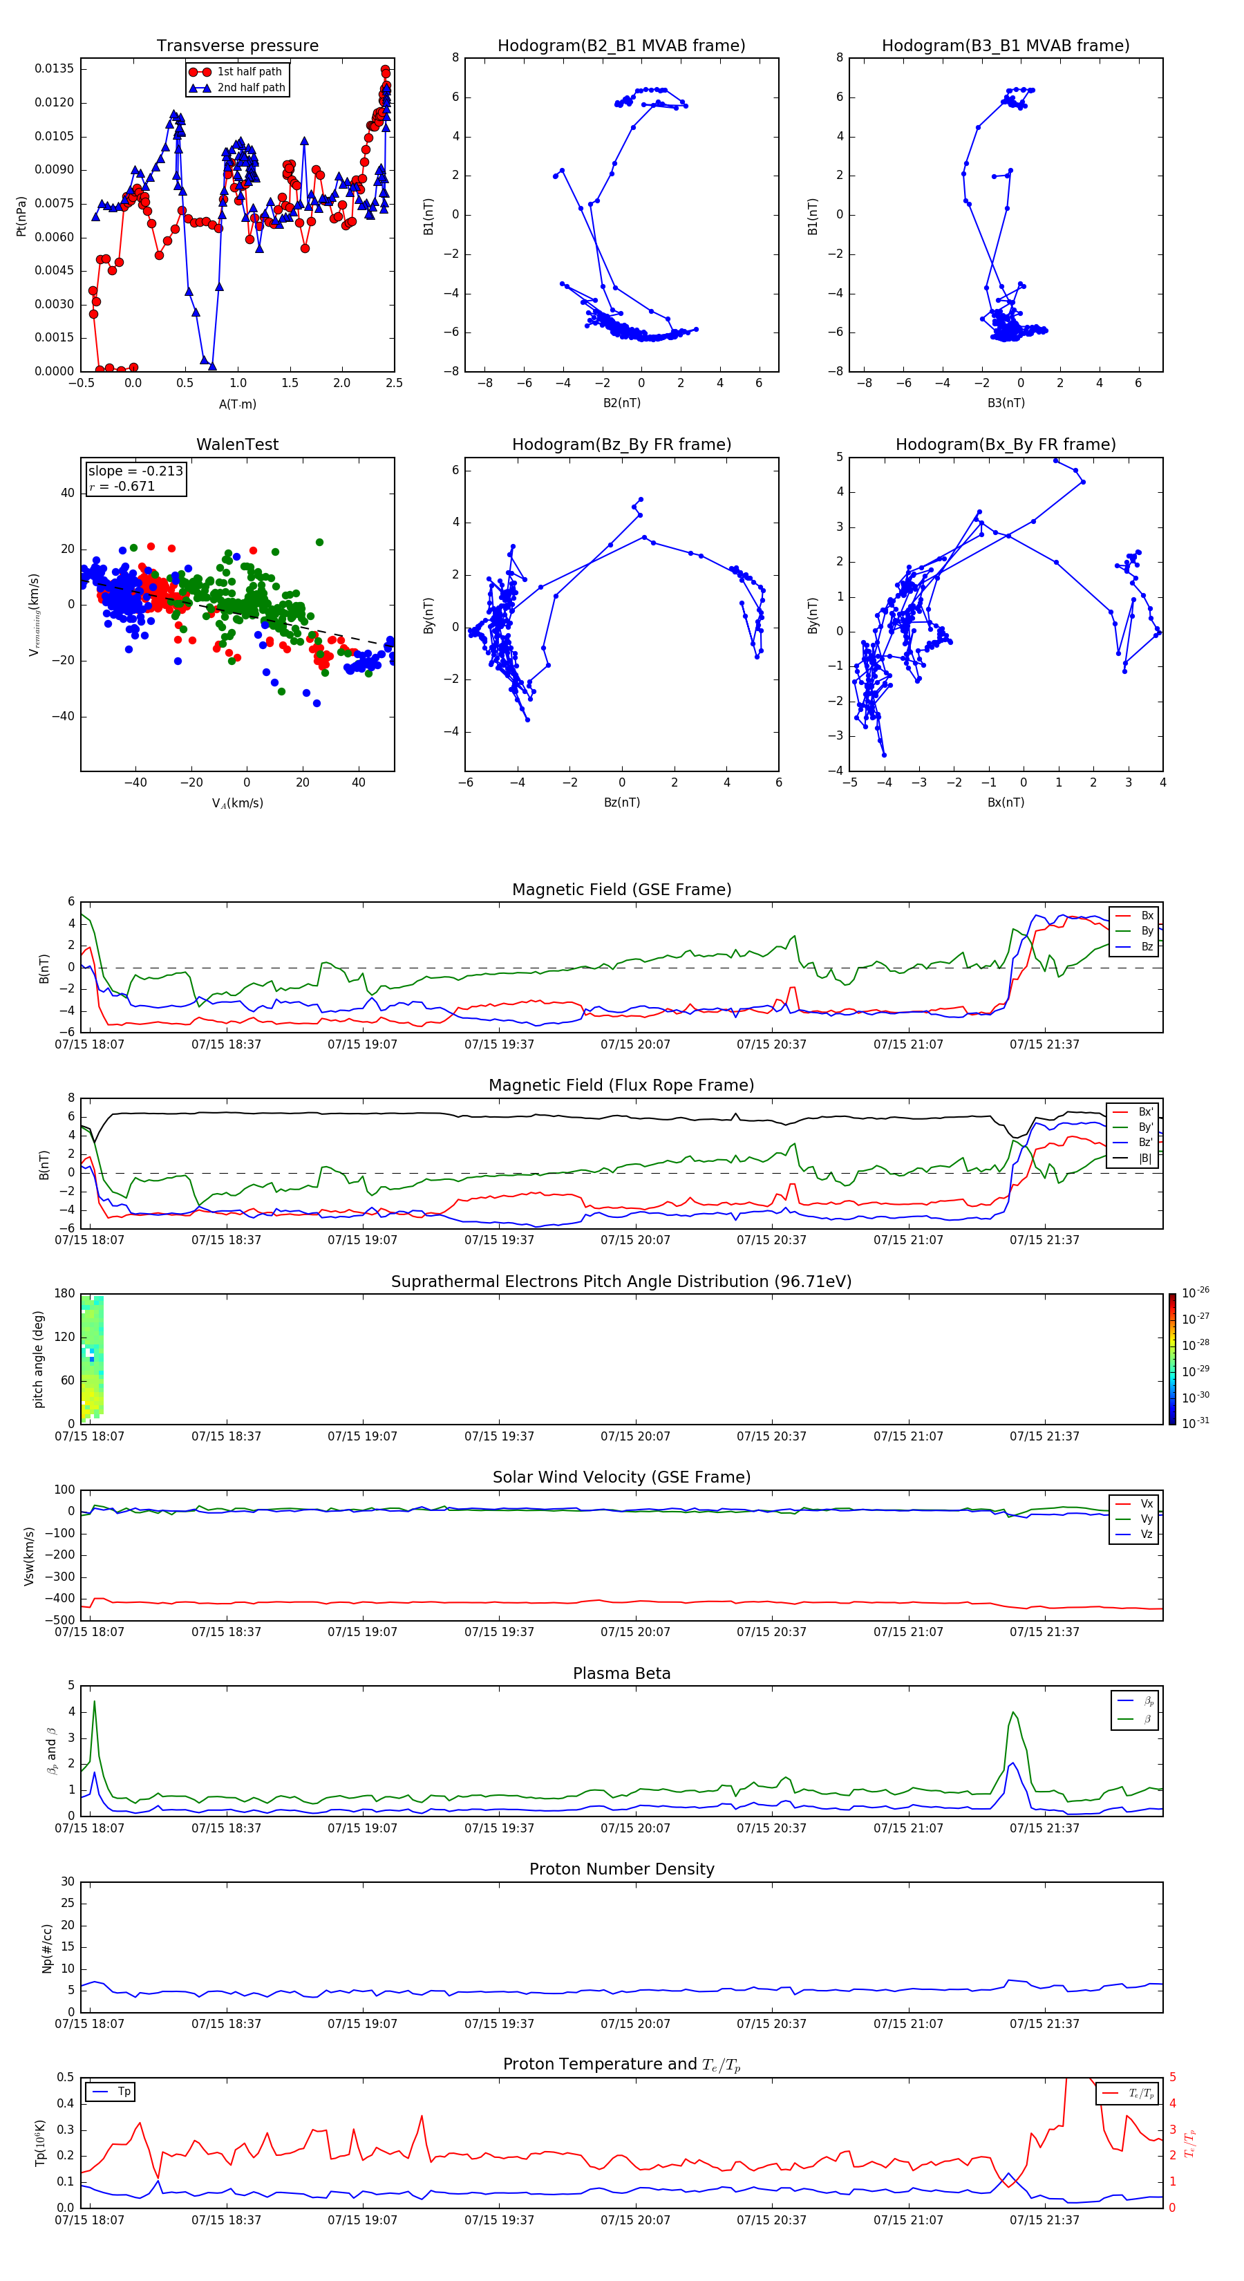The height and width of the screenshot is (2281, 1244).
Task: Click the "Hodogram(Bz_By FR frame)" title
Action: click(621, 444)
